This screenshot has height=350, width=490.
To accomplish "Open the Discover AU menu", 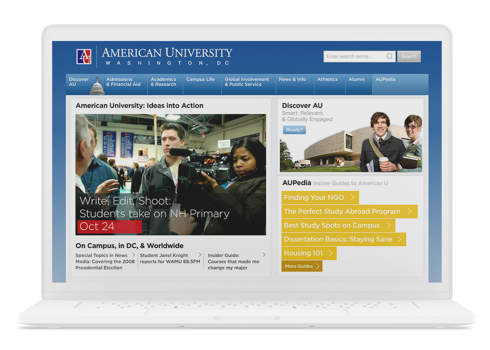I will [x=79, y=82].
